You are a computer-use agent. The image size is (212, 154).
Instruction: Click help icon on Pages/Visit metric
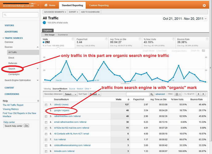coord(106,39)
